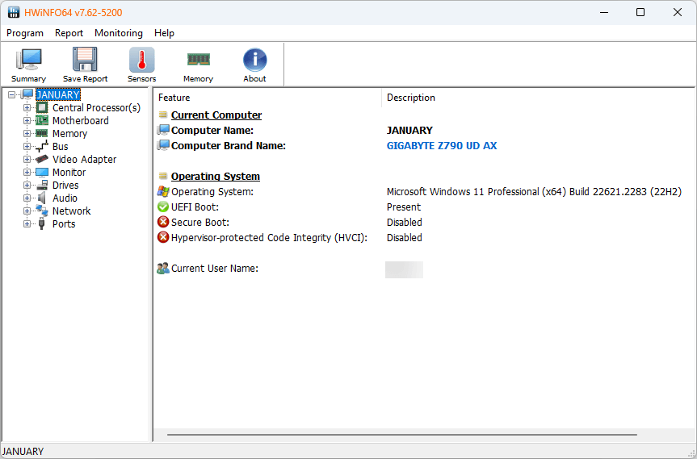Select the JANUARY label in the tree

click(58, 94)
